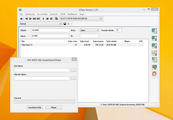Viewport: 173px width, 120px height.
Task: Click the 0:00.00 start time cell
Action: coord(87,45)
